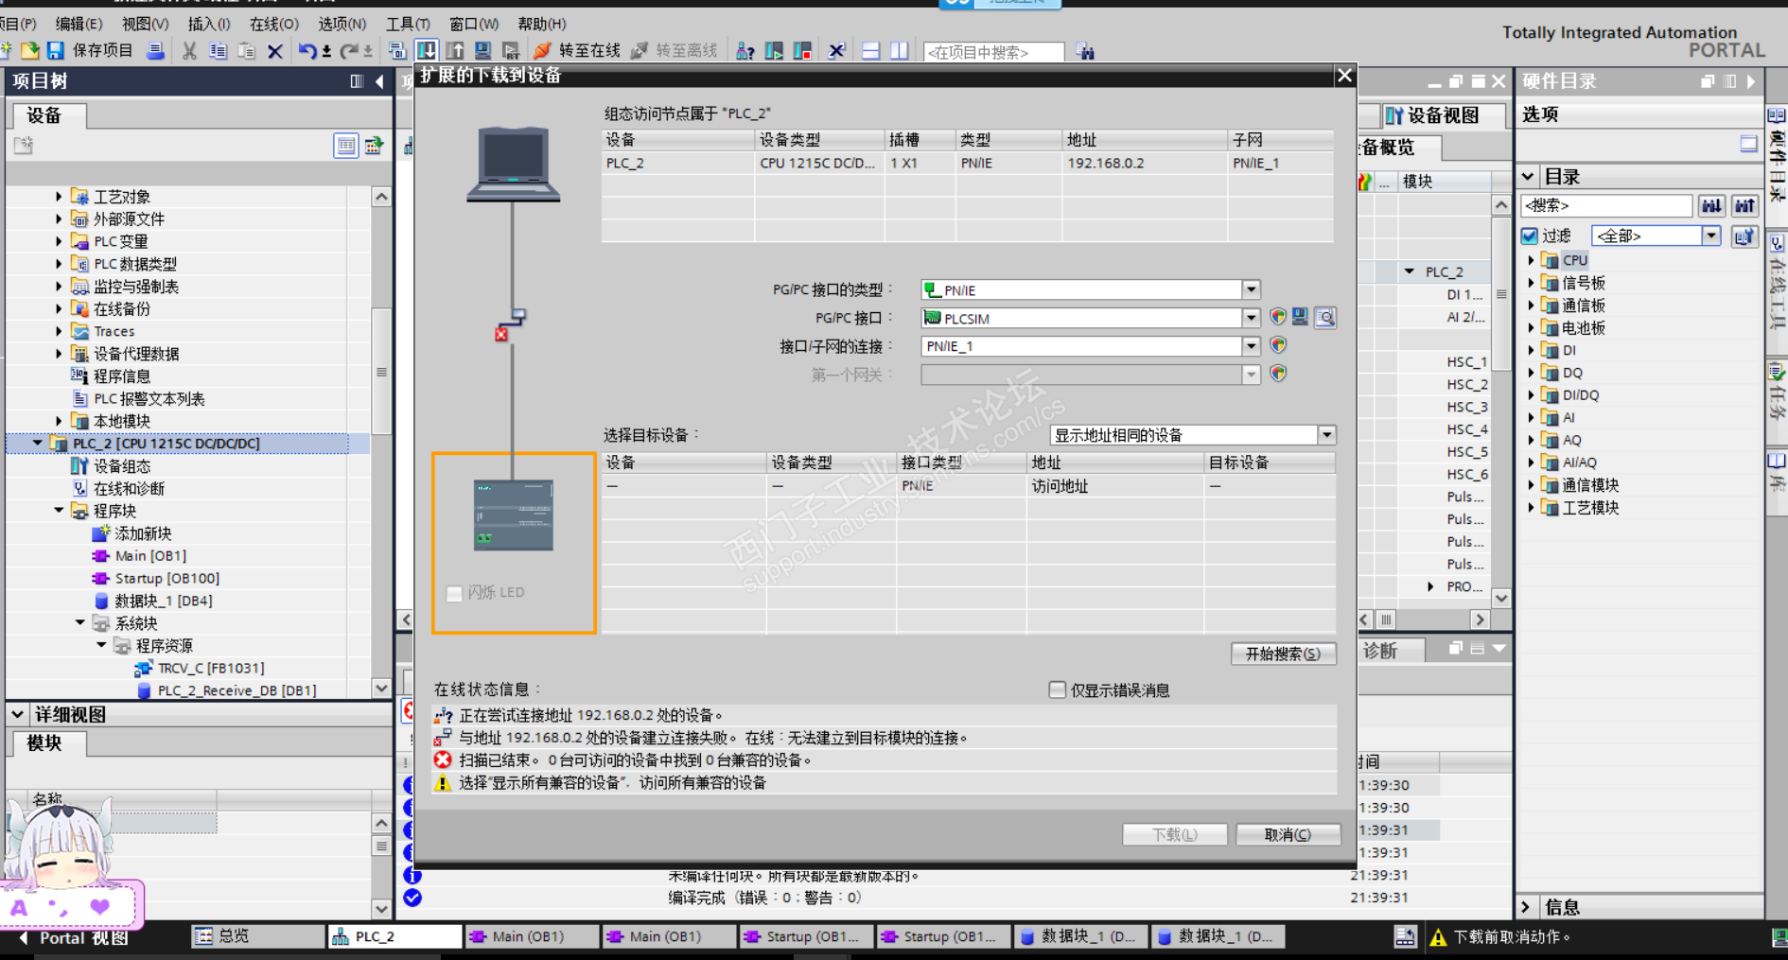Click the 开始搜索(S) button
Viewport: 1788px width, 960px height.
tap(1283, 654)
